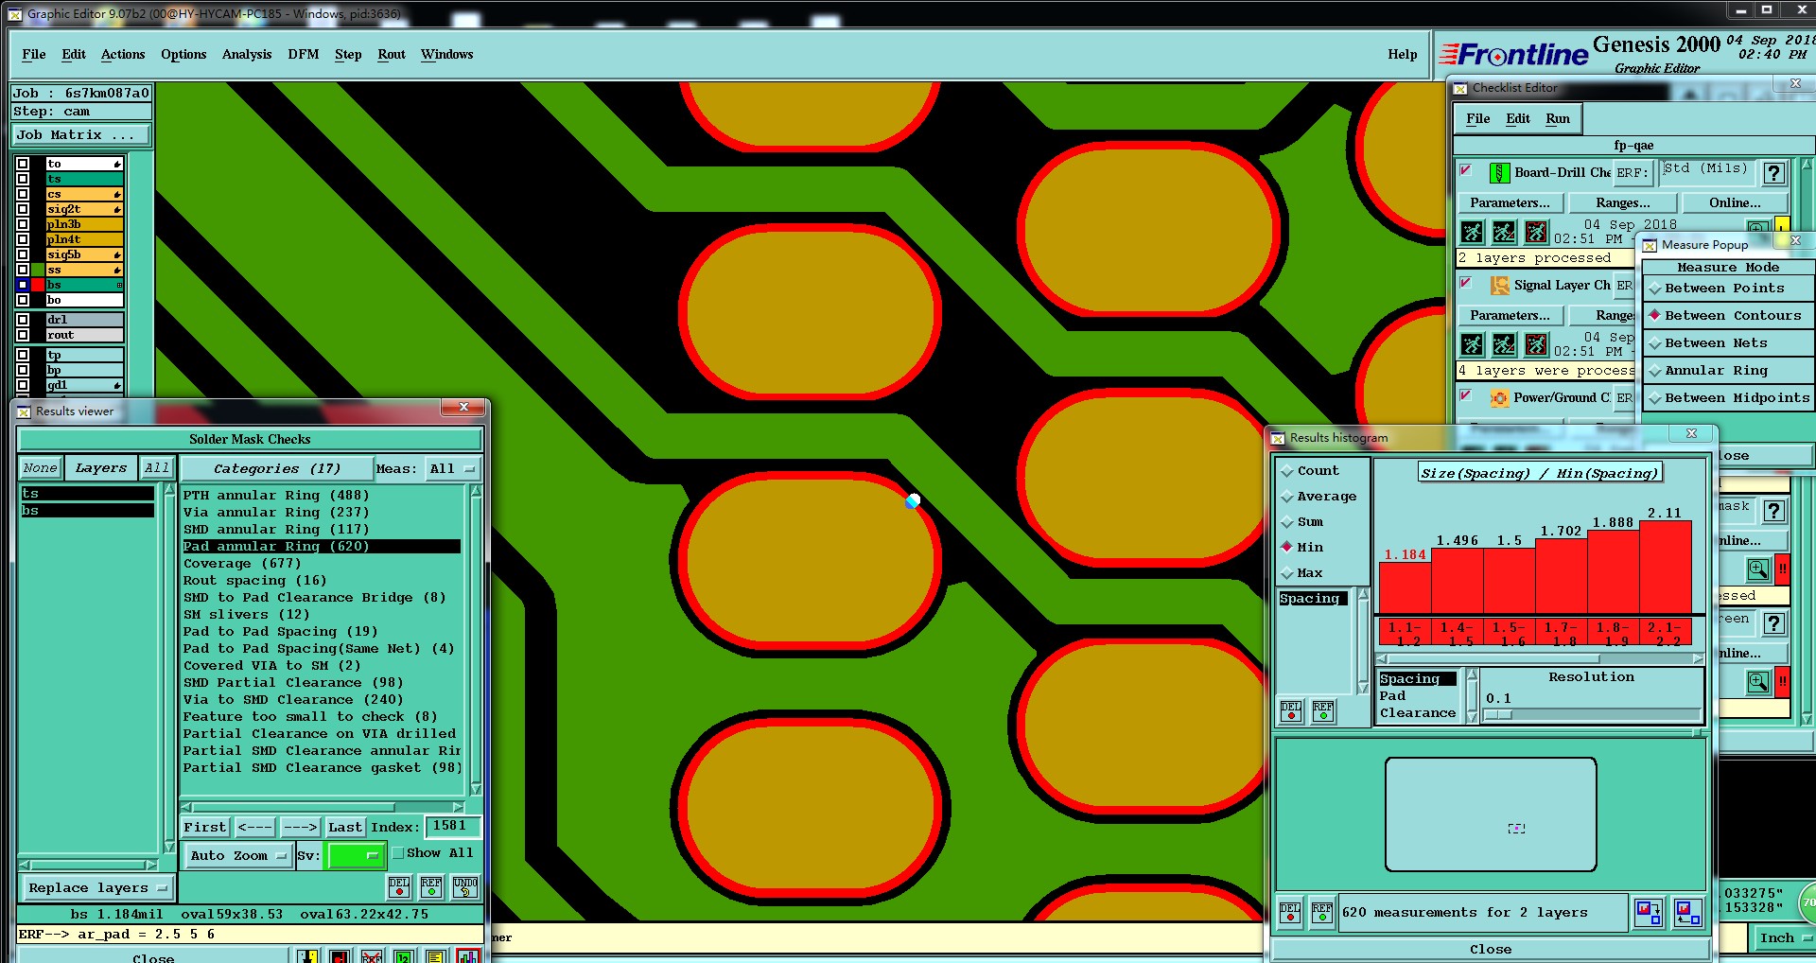Click histogram bar labeled 1.184
This screenshot has height=963, width=1816.
click(x=1405, y=588)
